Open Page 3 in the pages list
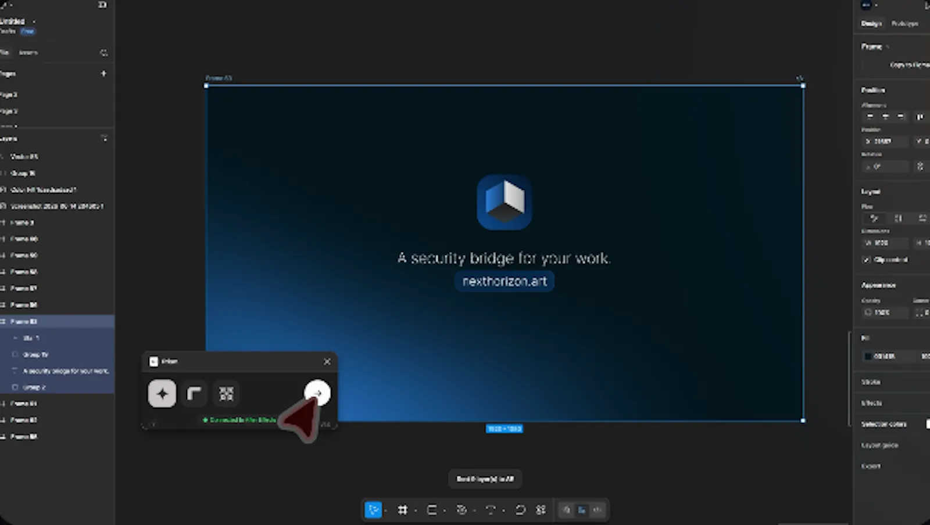930x525 pixels. coord(9,111)
